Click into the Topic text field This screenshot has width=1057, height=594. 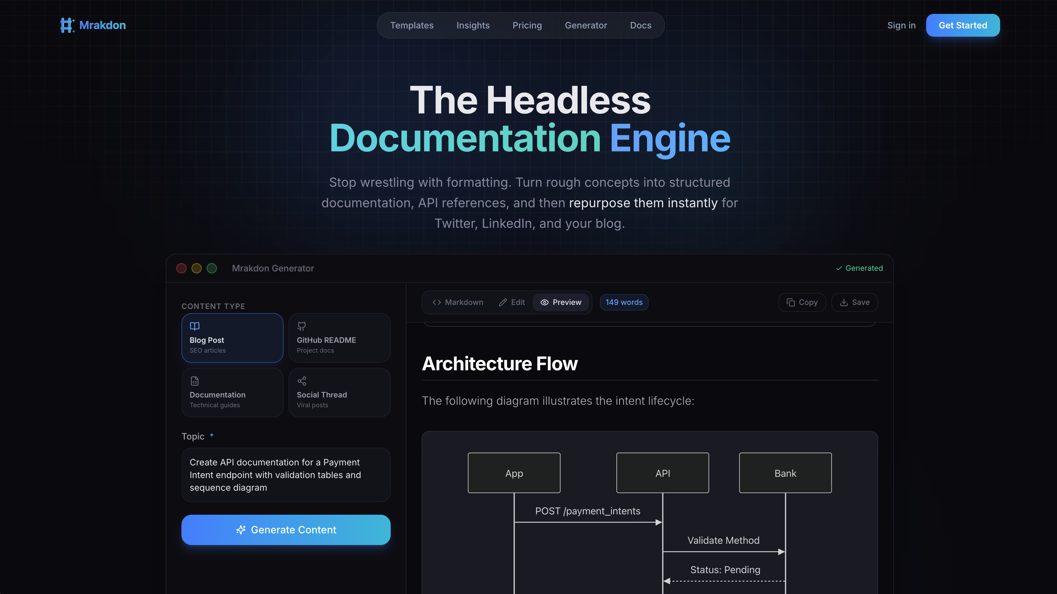[286, 475]
